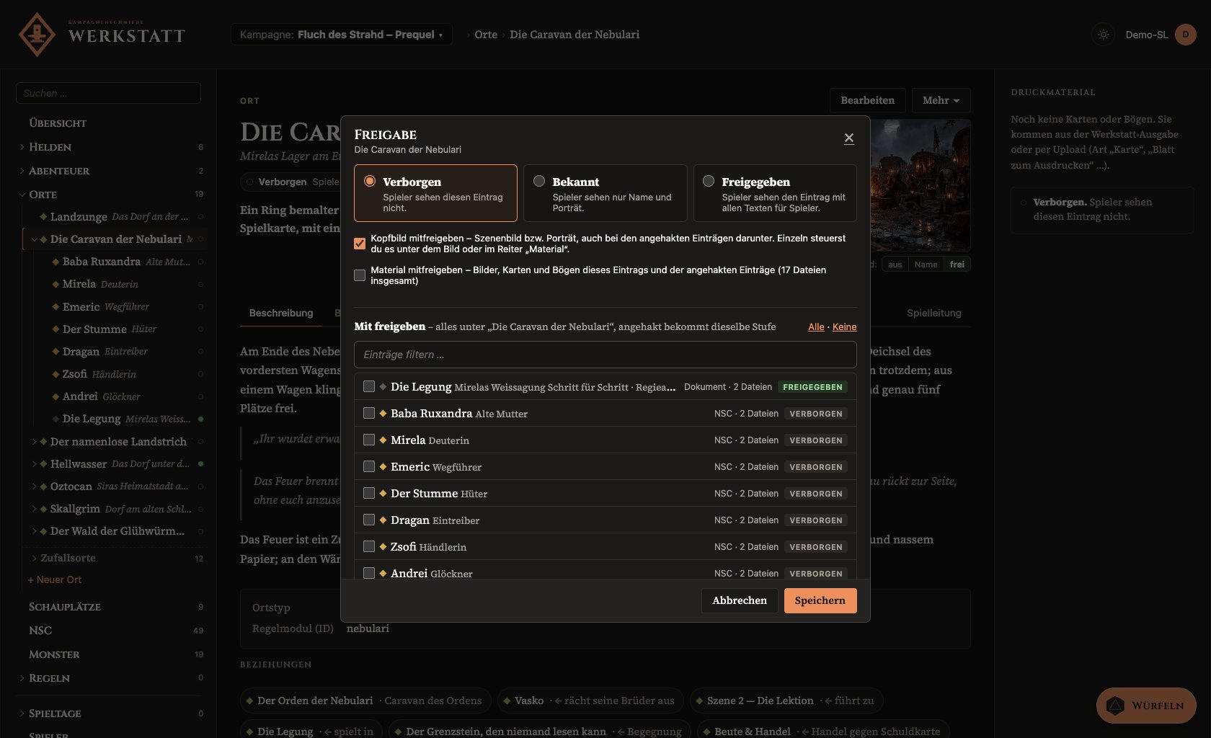The height and width of the screenshot is (738, 1211).
Task: Click diamond icon beside Der Stumme in dialog list
Action: tap(383, 494)
